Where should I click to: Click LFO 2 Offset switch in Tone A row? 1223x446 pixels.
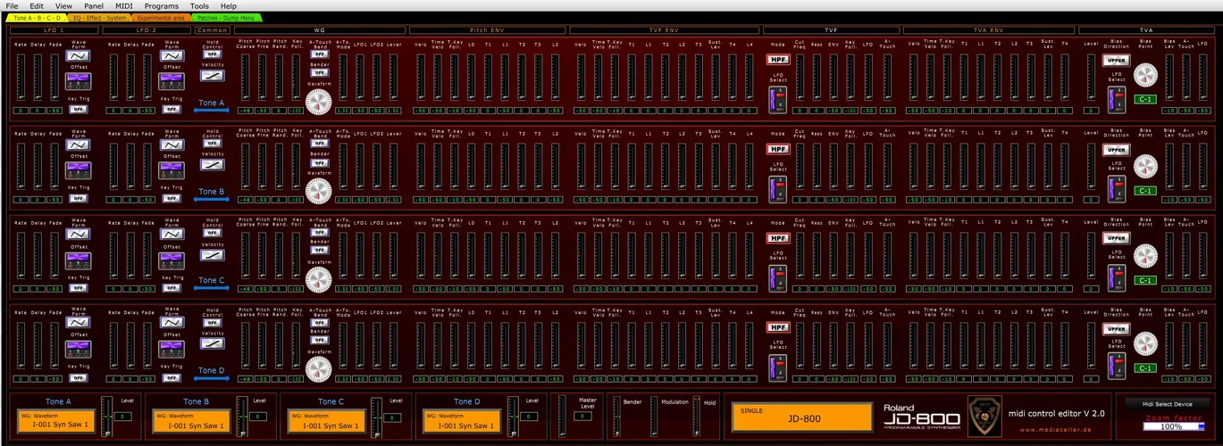pyautogui.click(x=171, y=81)
